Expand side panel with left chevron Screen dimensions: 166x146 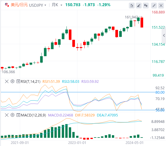pyautogui.click(x=164, y=35)
